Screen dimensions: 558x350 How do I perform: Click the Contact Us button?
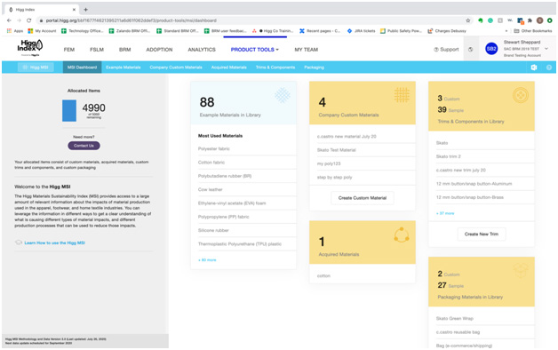[x=84, y=146]
